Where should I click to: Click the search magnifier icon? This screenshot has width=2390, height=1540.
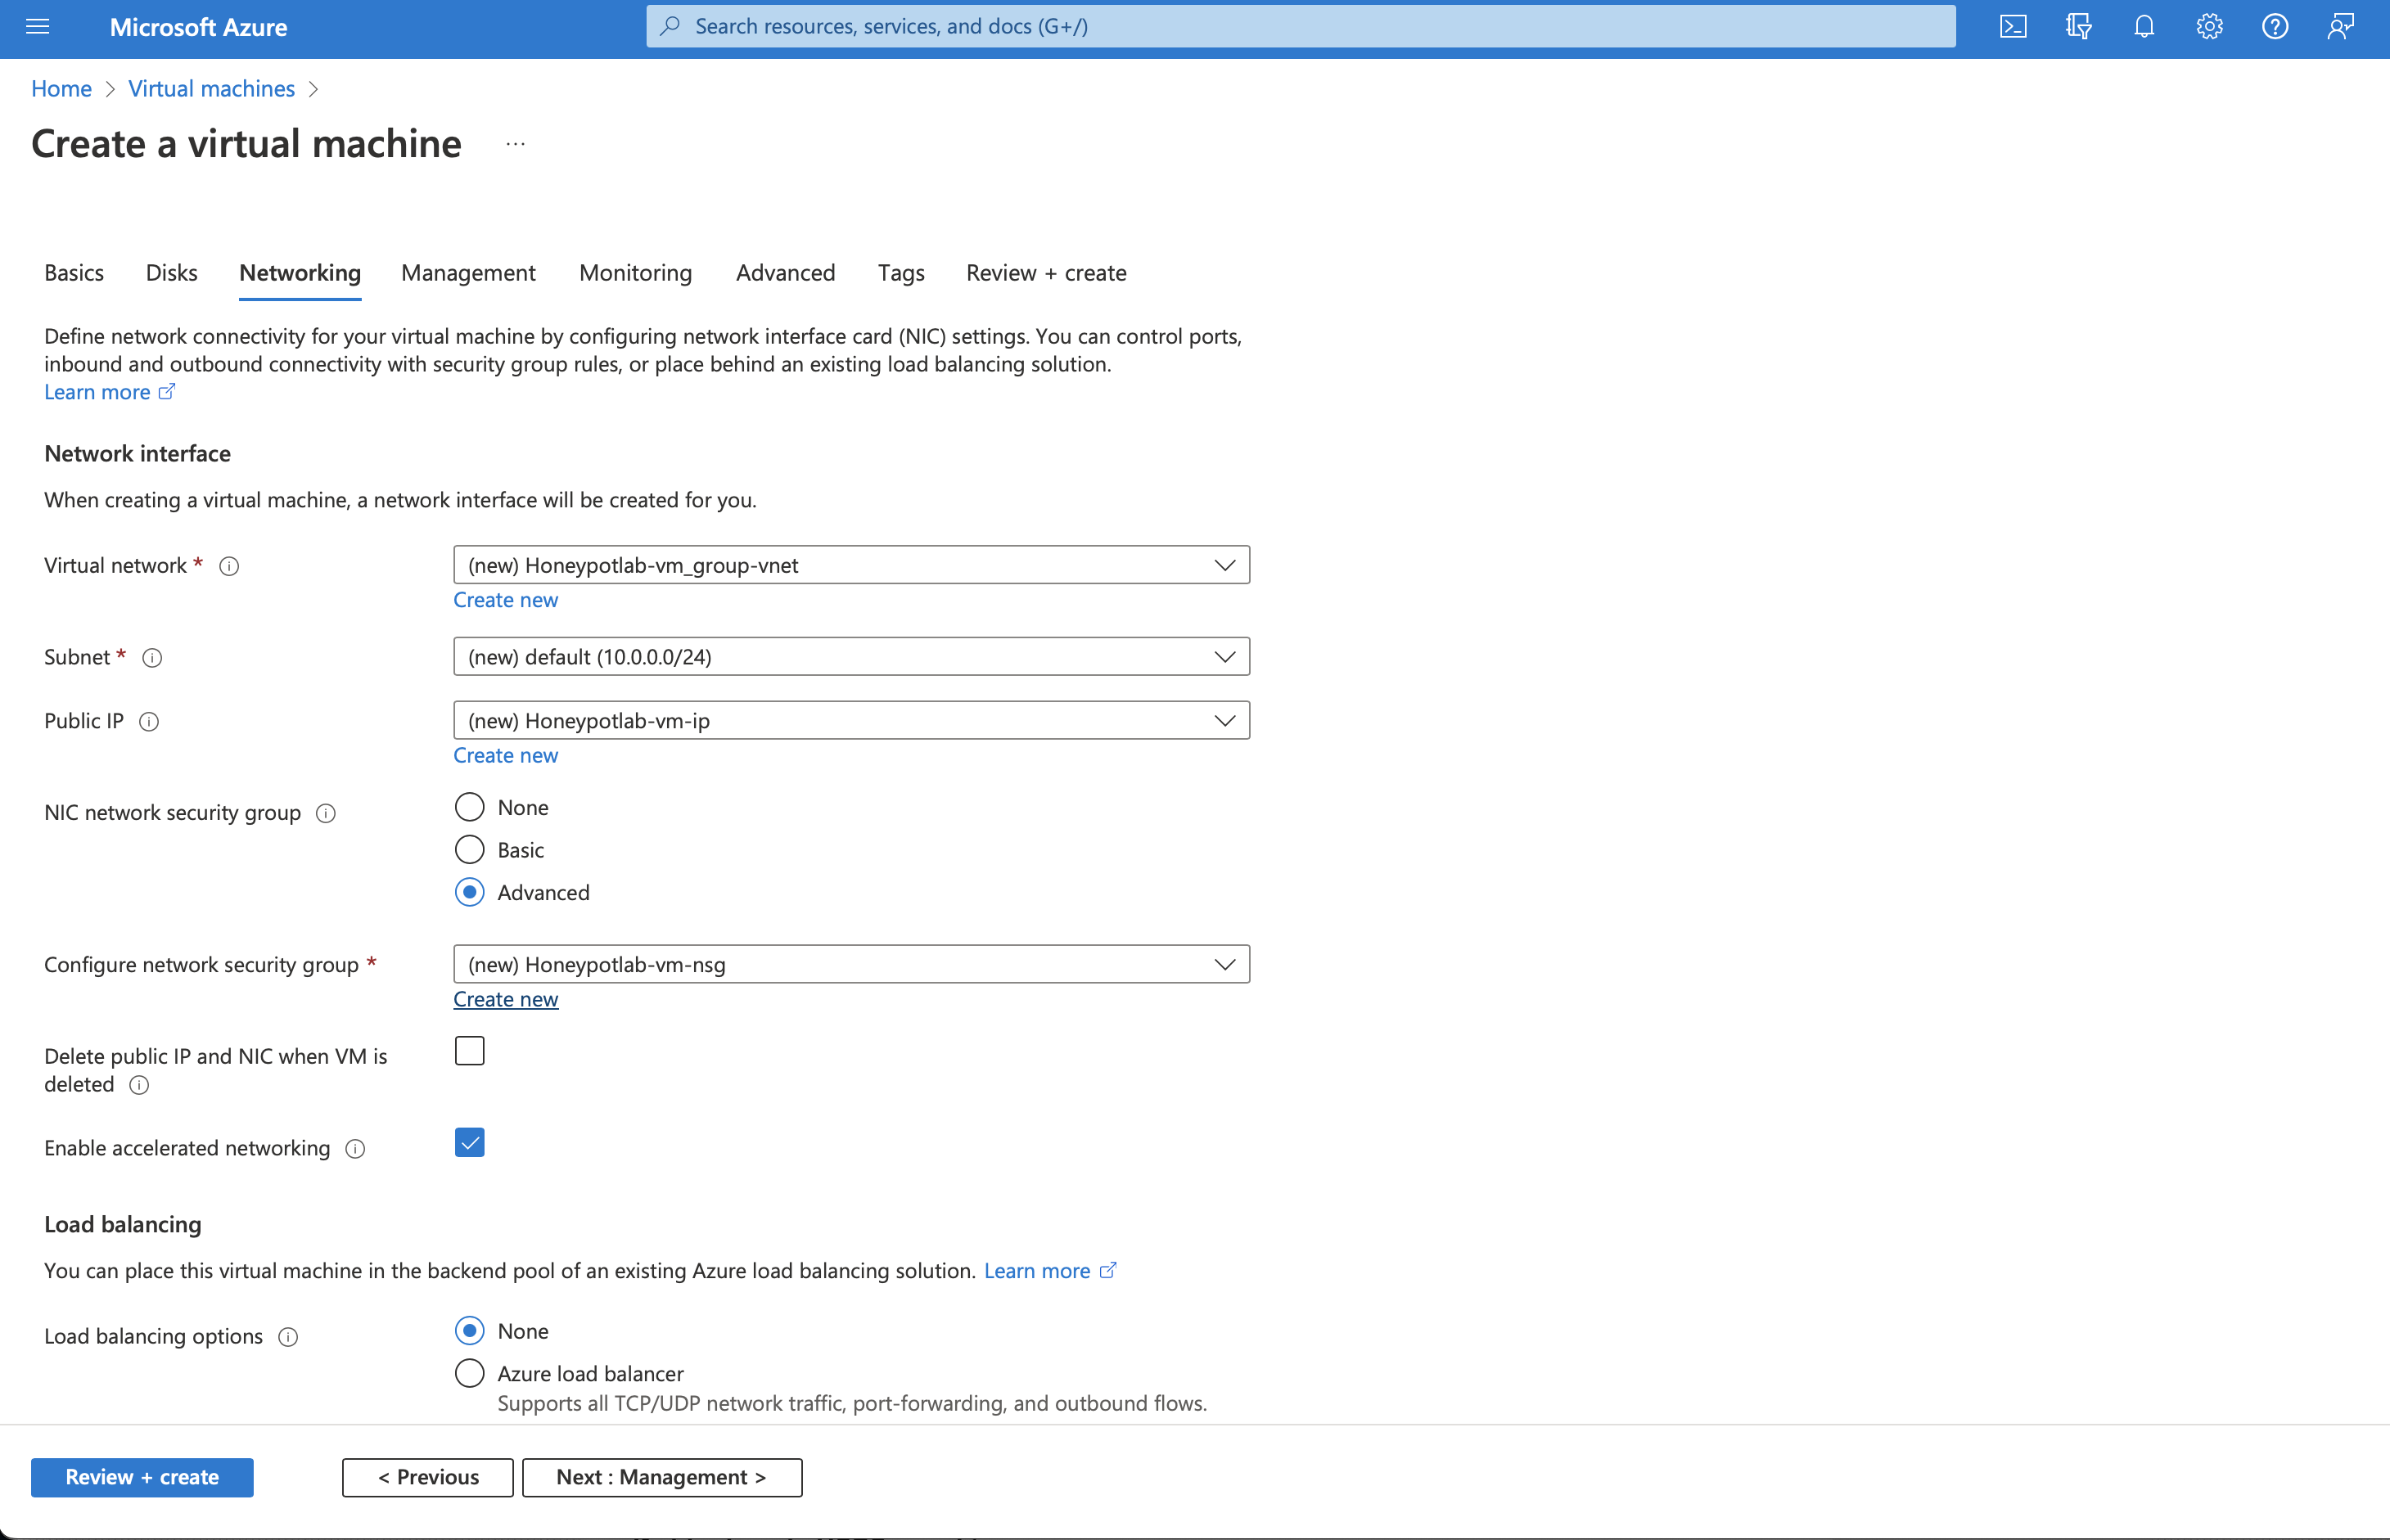click(670, 26)
